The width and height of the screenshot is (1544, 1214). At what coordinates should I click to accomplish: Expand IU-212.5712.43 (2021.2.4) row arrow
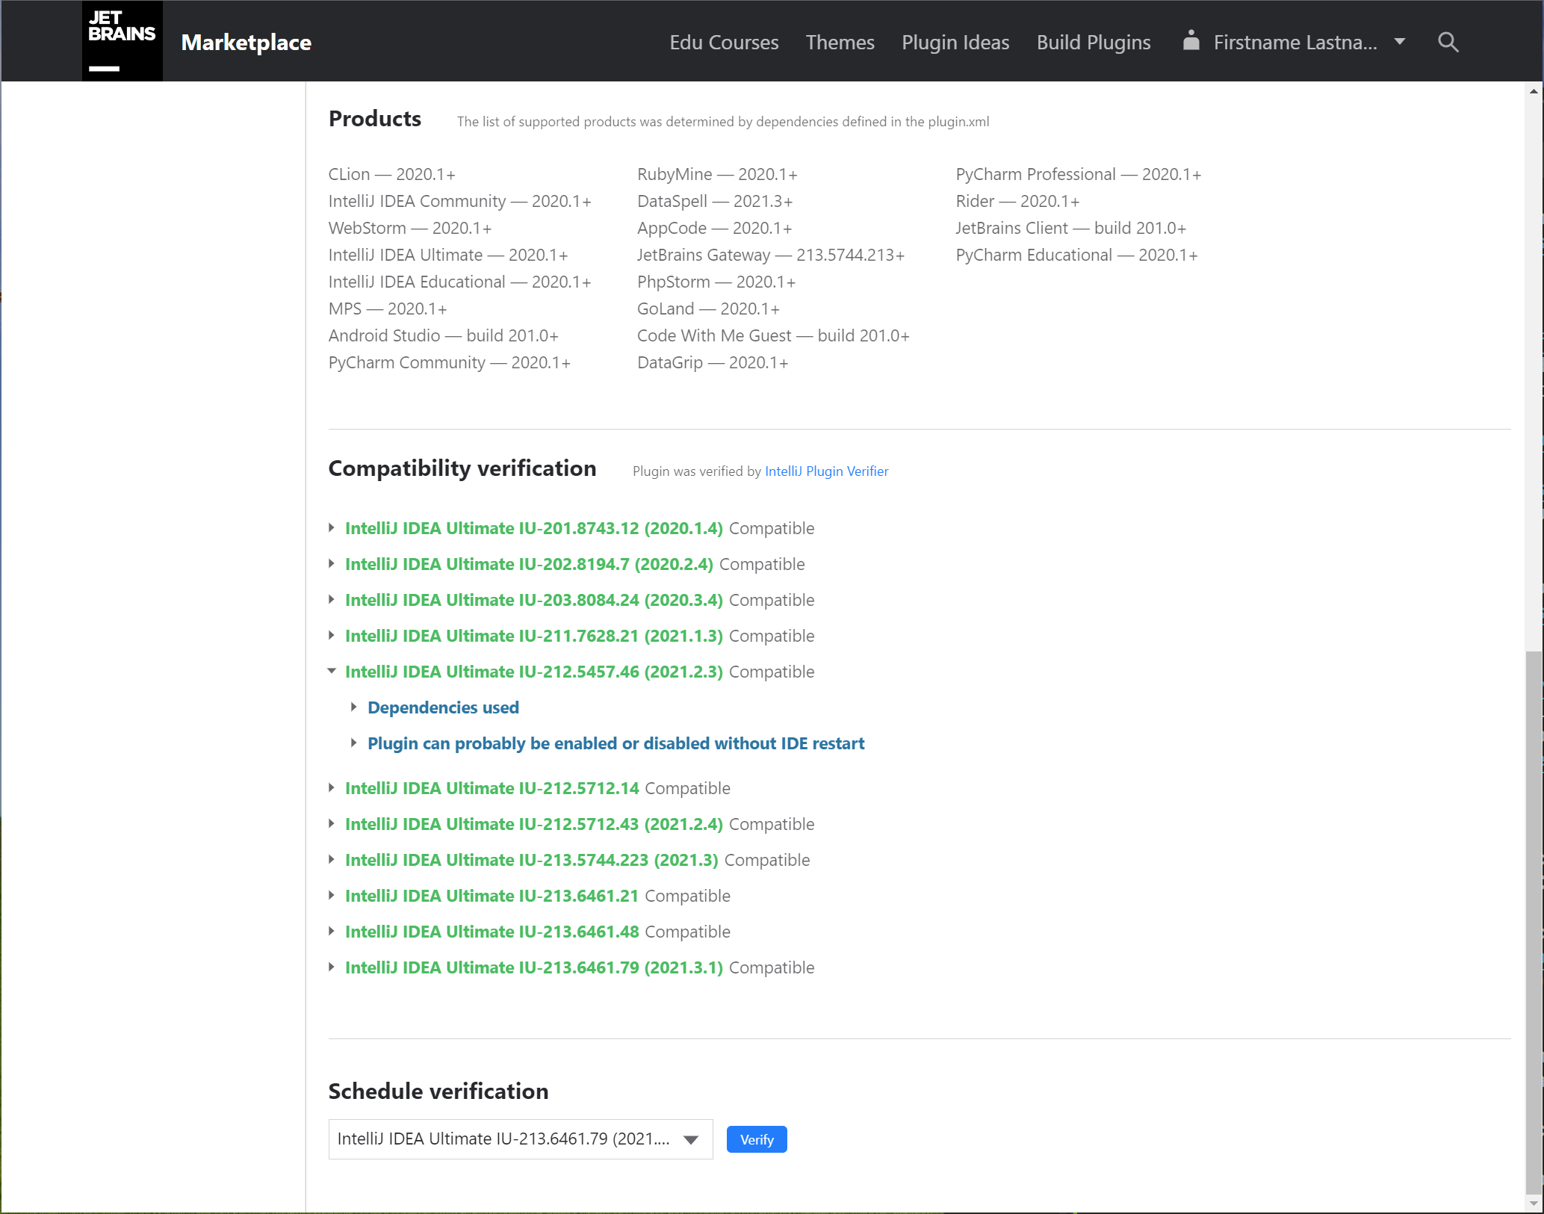point(332,823)
